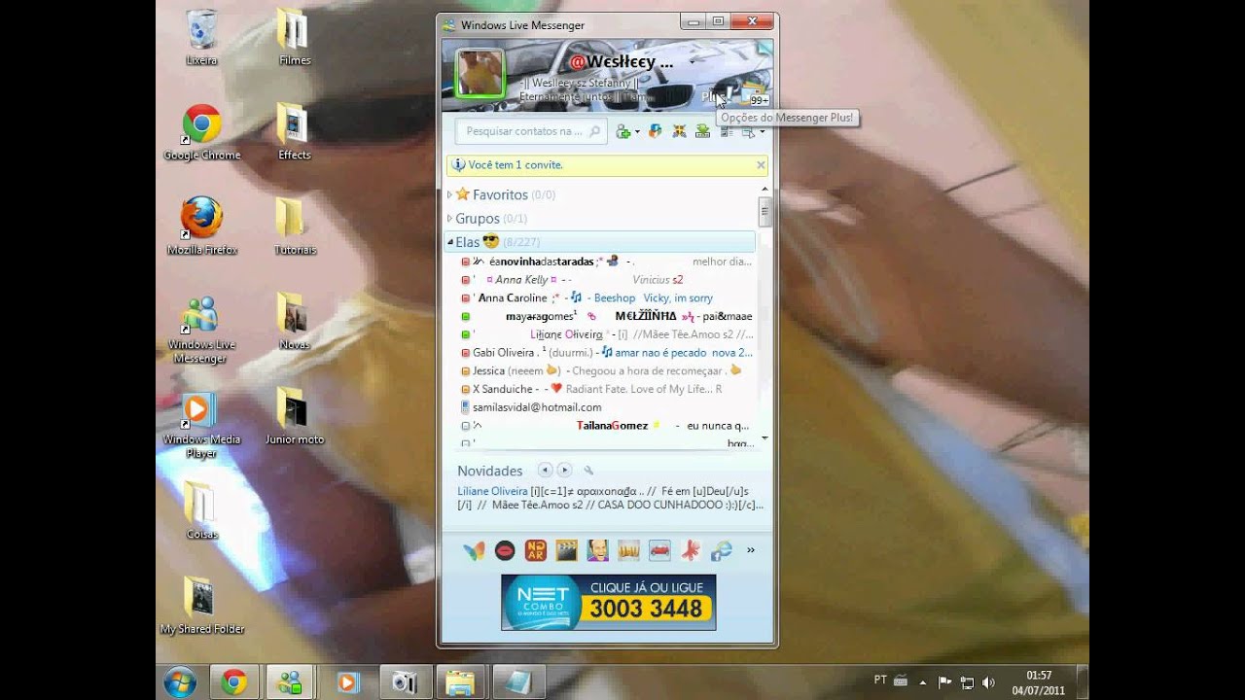Select contact samilasvidal@hotmail.com
The width and height of the screenshot is (1245, 700).
[x=605, y=407]
